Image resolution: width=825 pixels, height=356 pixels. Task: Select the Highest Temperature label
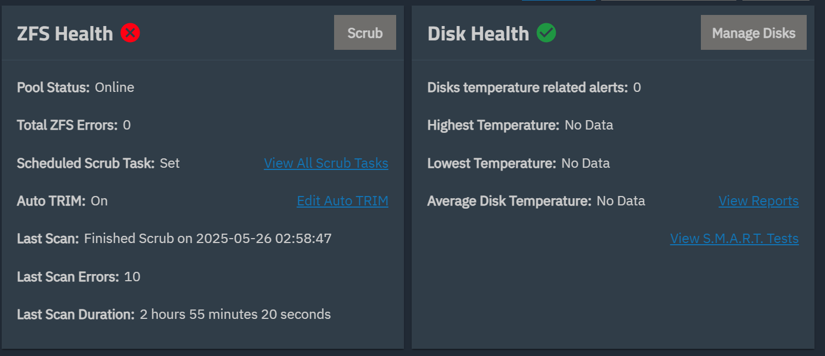(493, 125)
